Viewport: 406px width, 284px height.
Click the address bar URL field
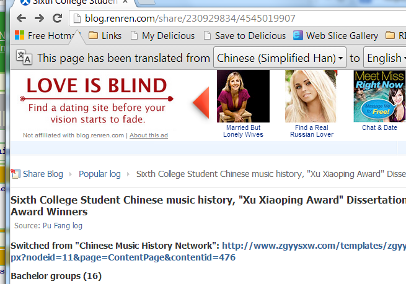(x=238, y=19)
